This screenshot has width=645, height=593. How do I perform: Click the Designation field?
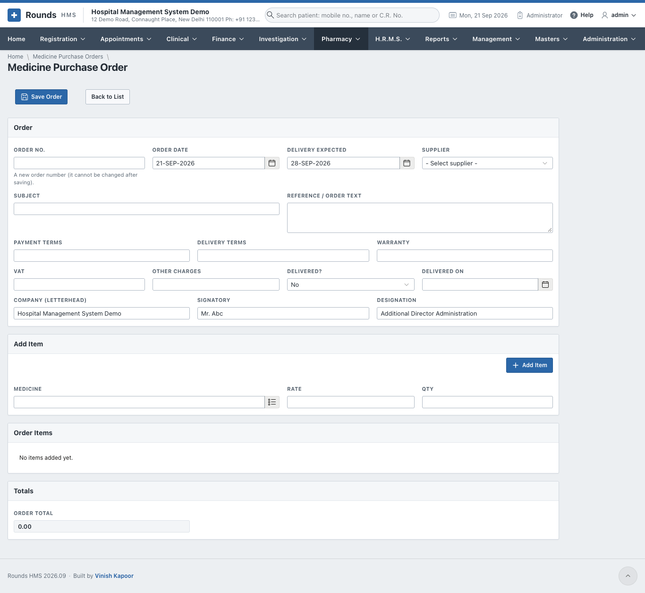(465, 313)
